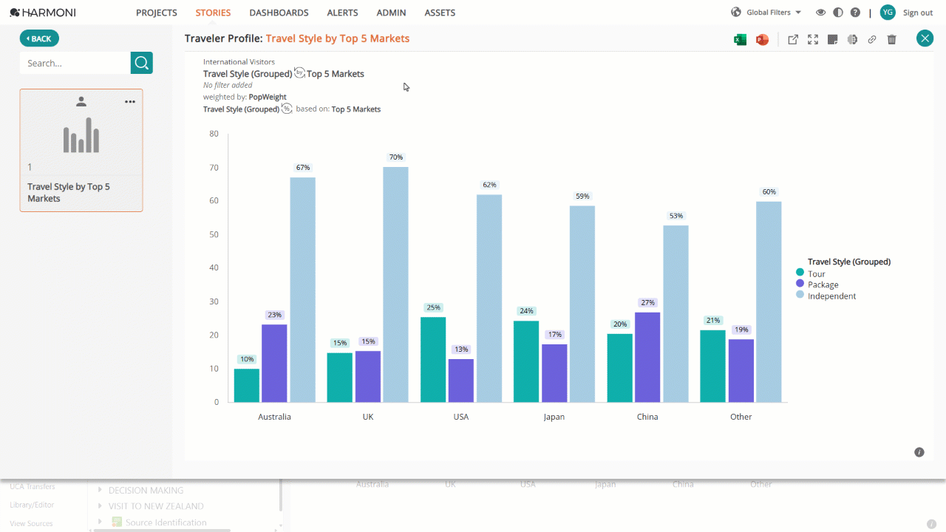The width and height of the screenshot is (946, 532).
Task: Click the search magnifier button
Action: coord(142,63)
